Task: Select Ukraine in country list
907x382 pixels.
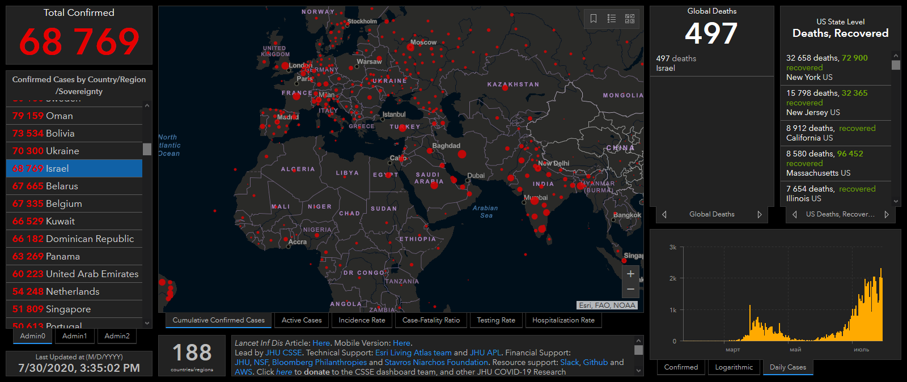Action: pyautogui.click(x=74, y=151)
